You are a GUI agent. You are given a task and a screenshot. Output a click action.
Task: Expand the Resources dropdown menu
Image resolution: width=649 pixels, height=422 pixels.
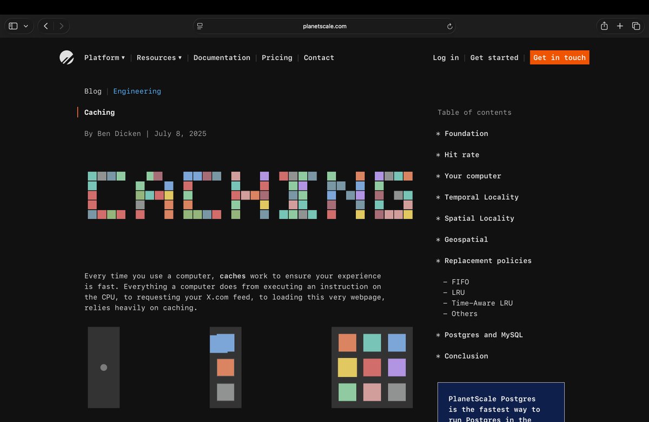[159, 57]
